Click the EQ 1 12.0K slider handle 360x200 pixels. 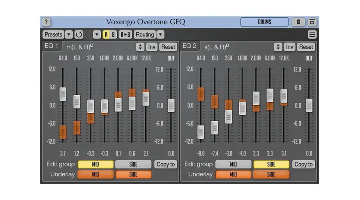point(146,99)
